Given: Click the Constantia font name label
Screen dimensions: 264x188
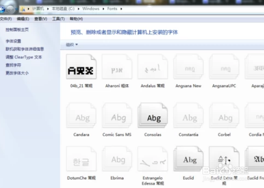Looking at the screenshot, I should [x=188, y=135].
